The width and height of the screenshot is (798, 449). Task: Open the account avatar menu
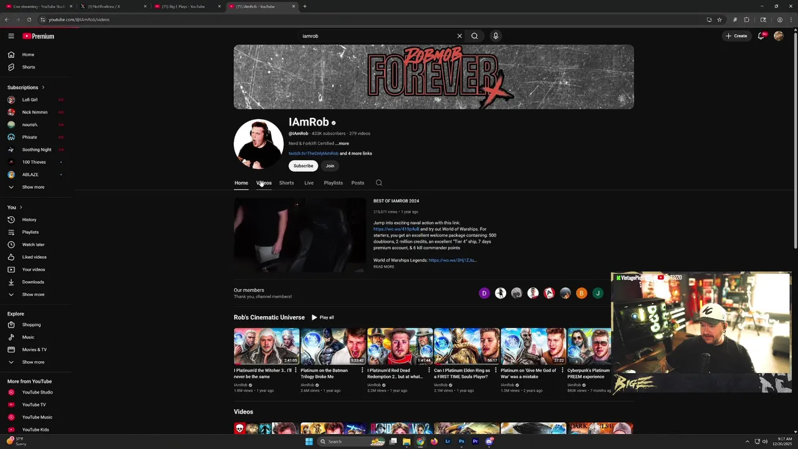tap(779, 36)
